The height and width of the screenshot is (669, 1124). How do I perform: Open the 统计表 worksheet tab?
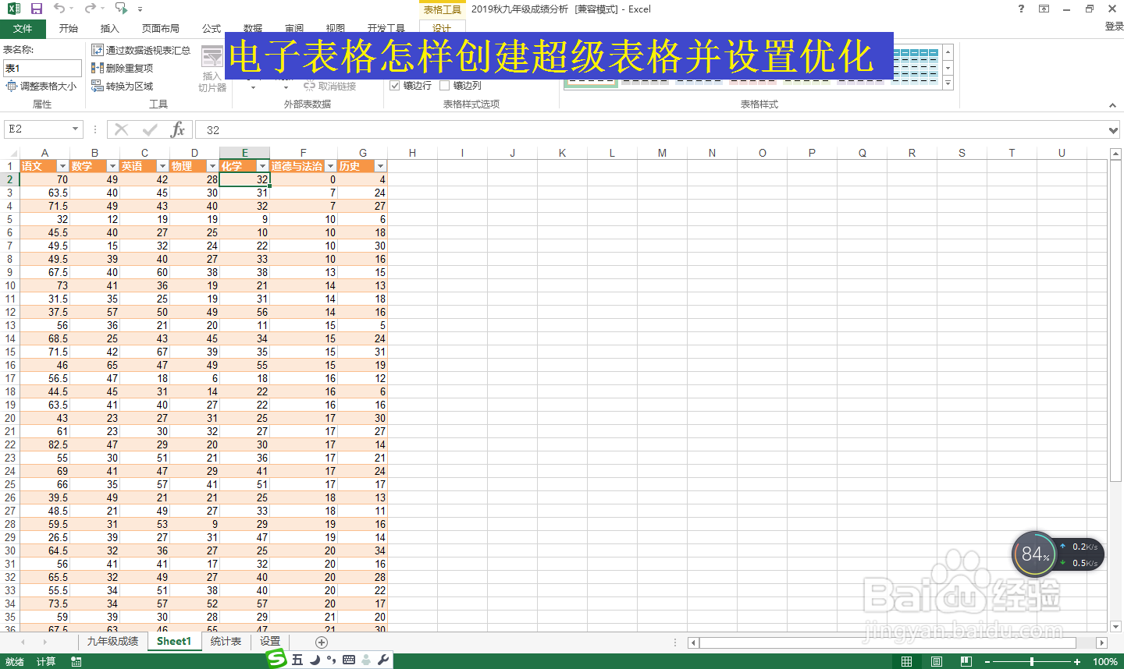226,641
